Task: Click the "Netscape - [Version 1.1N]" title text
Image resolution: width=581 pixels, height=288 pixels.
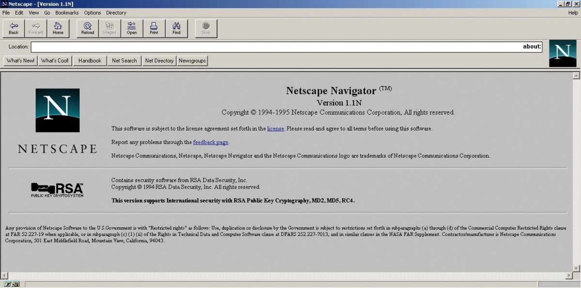Action: [41, 4]
